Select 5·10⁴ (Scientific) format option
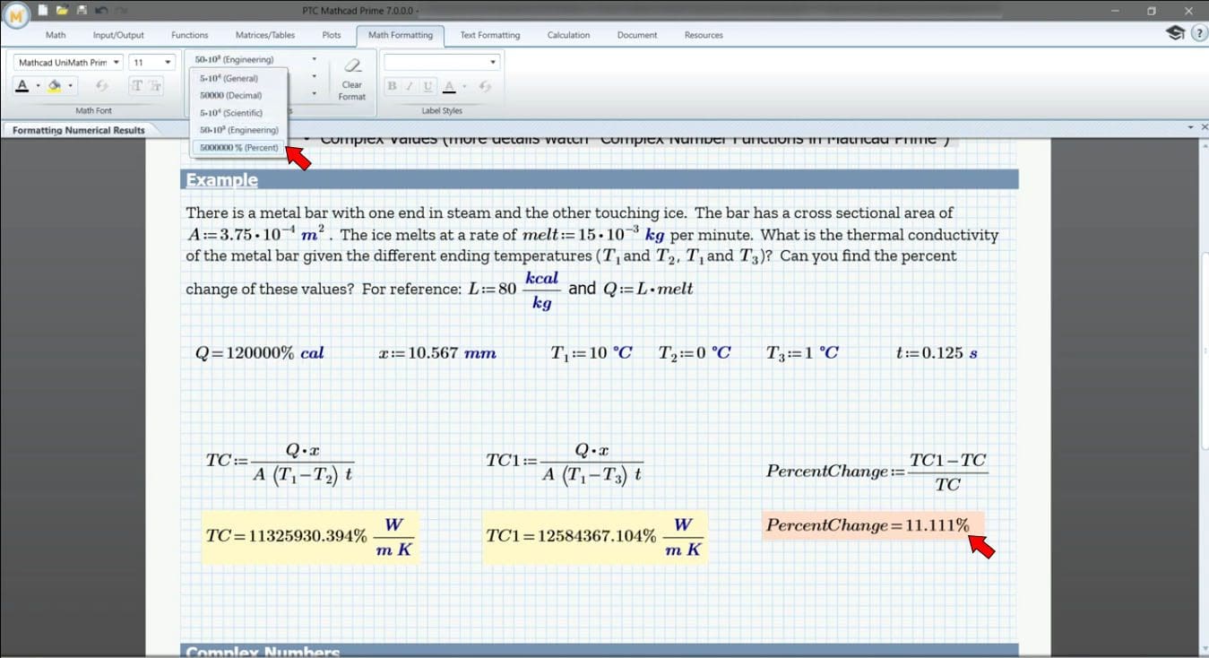Viewport: 1209px width, 658px height. pos(240,113)
